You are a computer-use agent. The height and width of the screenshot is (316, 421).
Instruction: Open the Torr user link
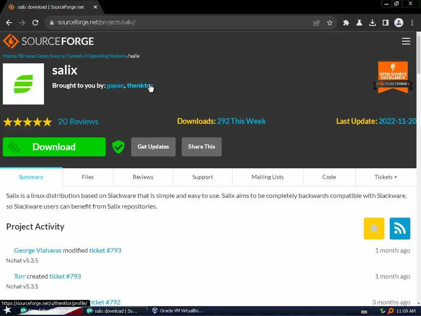pos(20,276)
